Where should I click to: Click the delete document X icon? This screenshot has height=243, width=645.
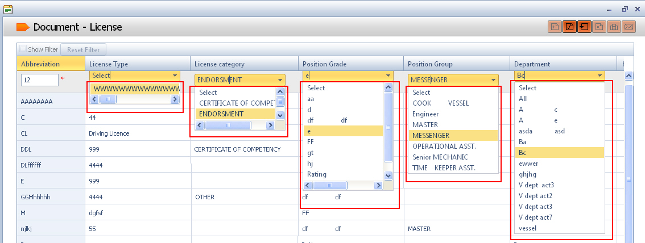[x=599, y=27]
